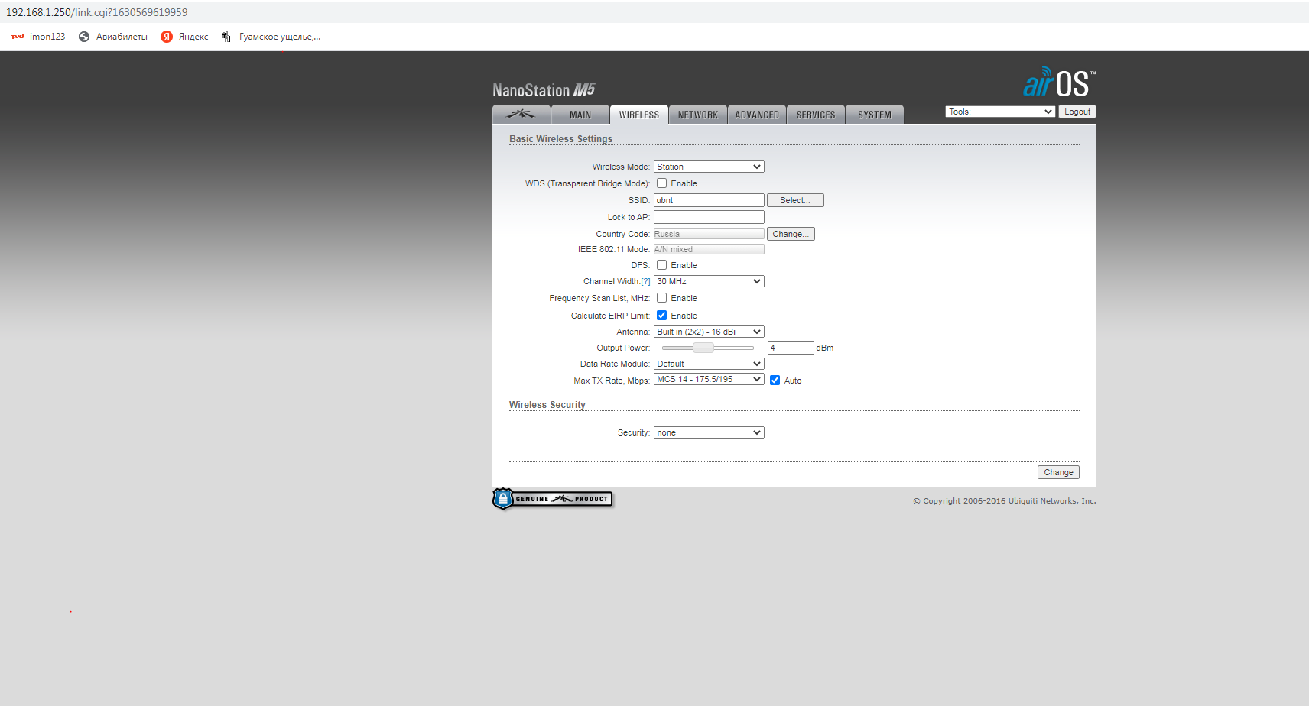Open the Max TX Rate dropdown
The height and width of the screenshot is (706, 1309).
point(709,379)
